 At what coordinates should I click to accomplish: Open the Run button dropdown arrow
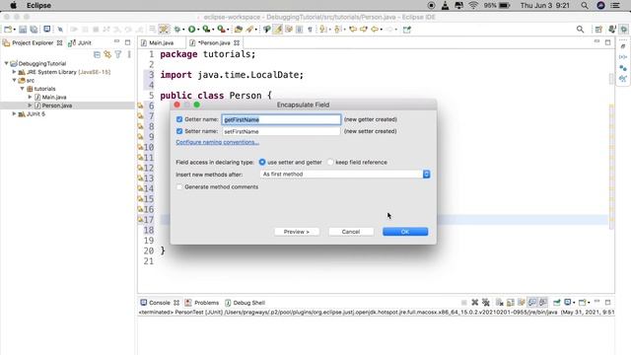point(198,30)
